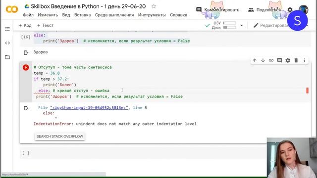Open the Изменить menu

pyautogui.click(x=48, y=15)
